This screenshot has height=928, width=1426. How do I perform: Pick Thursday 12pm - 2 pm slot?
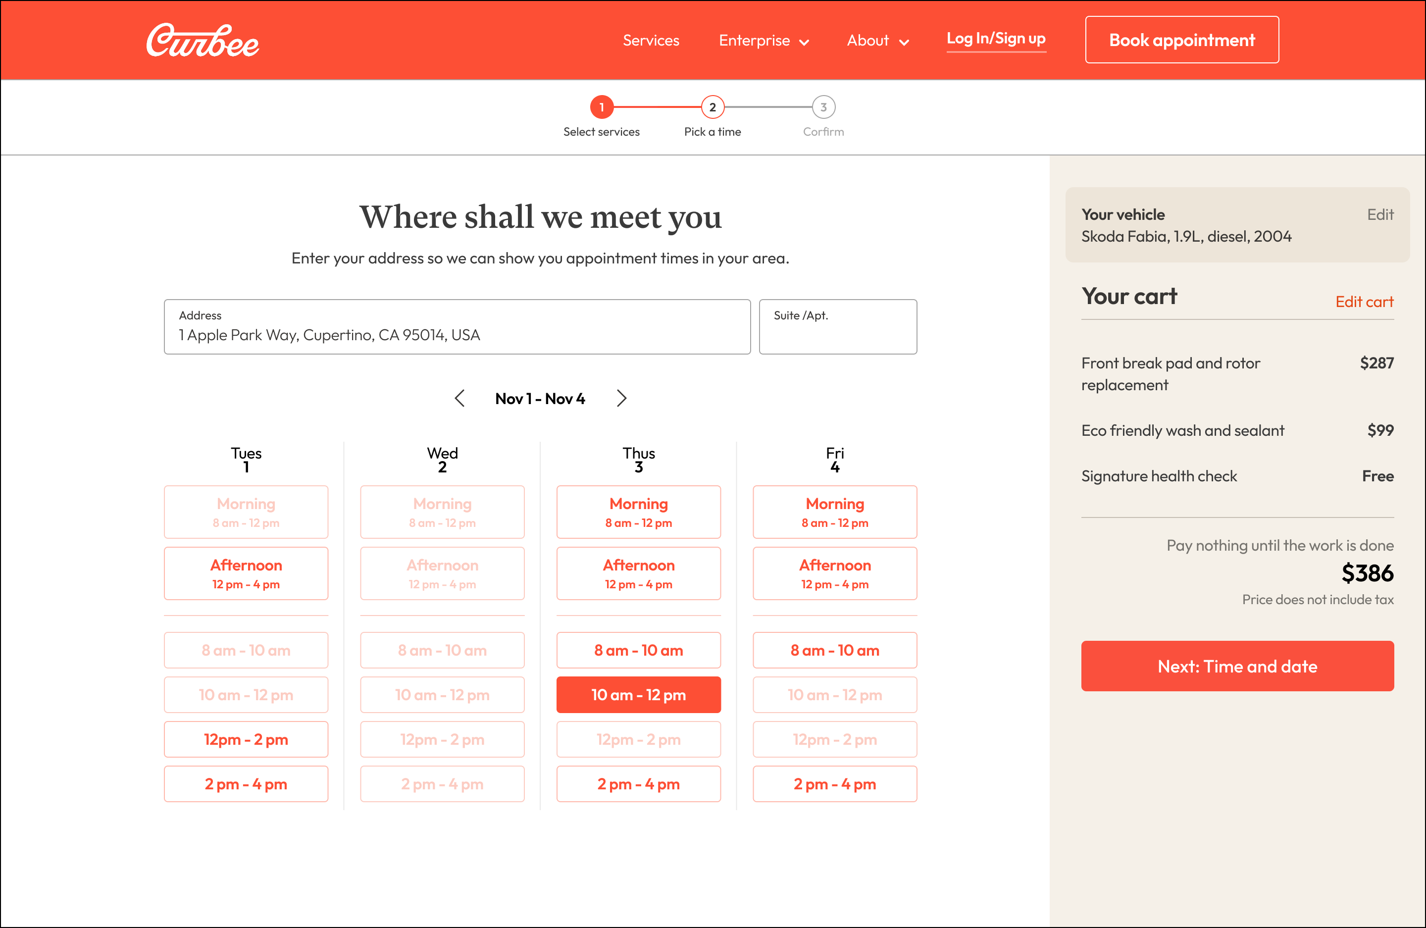[x=639, y=739]
